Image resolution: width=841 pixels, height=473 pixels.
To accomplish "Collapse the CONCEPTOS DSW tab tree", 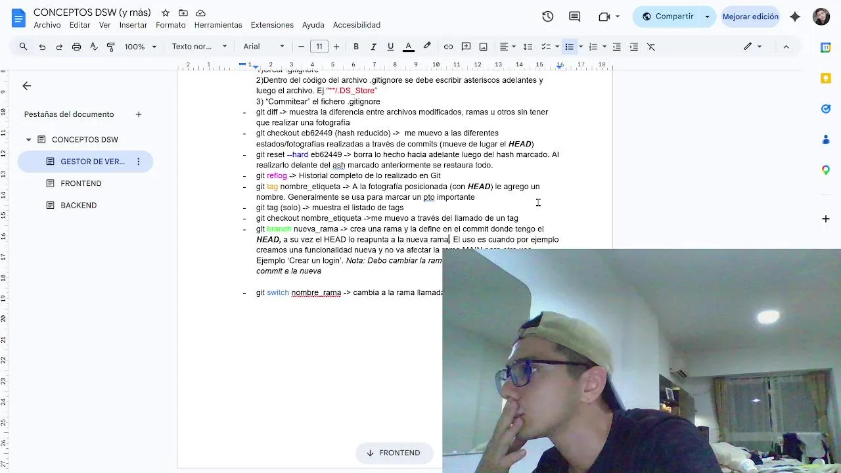I will pos(28,140).
